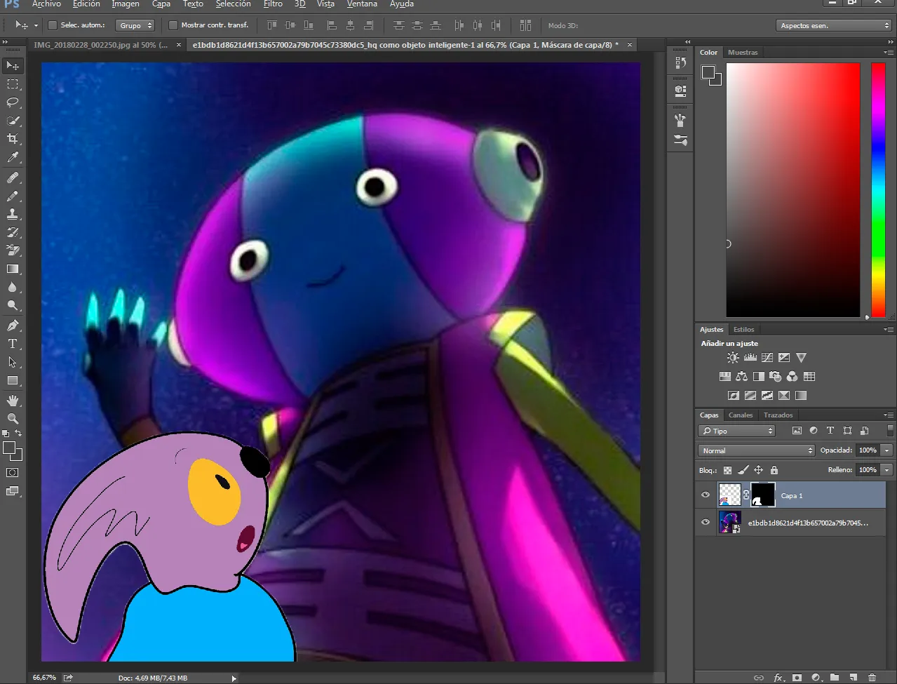The width and height of the screenshot is (897, 684).
Task: Select the Rectangle shape tool
Action: 13,380
